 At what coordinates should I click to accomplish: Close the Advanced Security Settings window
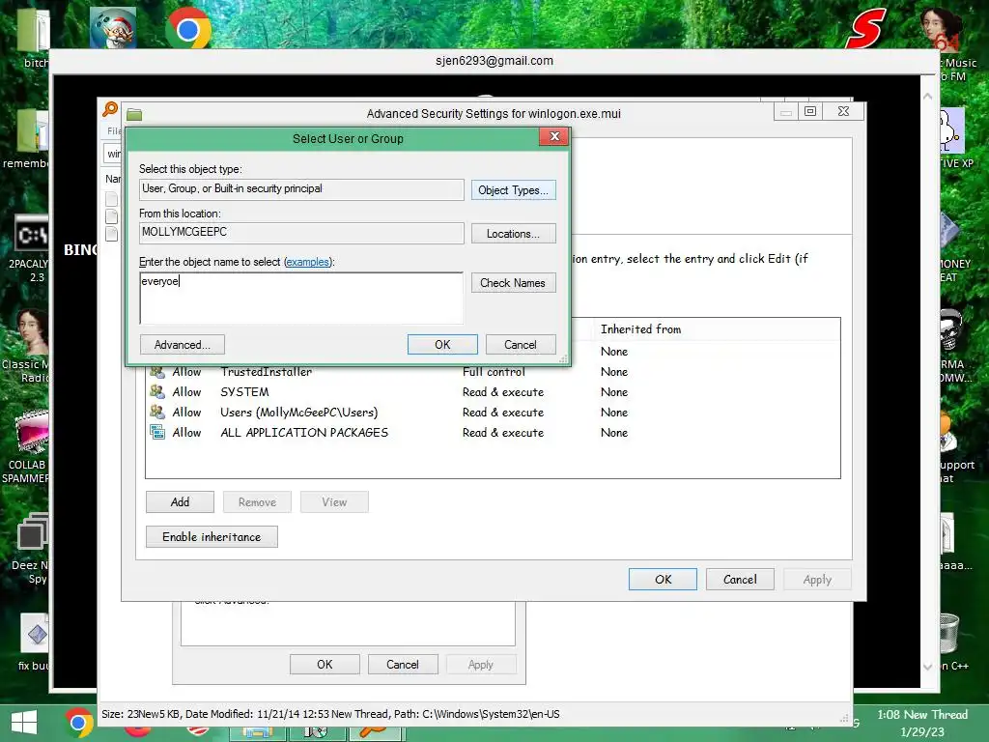click(x=843, y=112)
